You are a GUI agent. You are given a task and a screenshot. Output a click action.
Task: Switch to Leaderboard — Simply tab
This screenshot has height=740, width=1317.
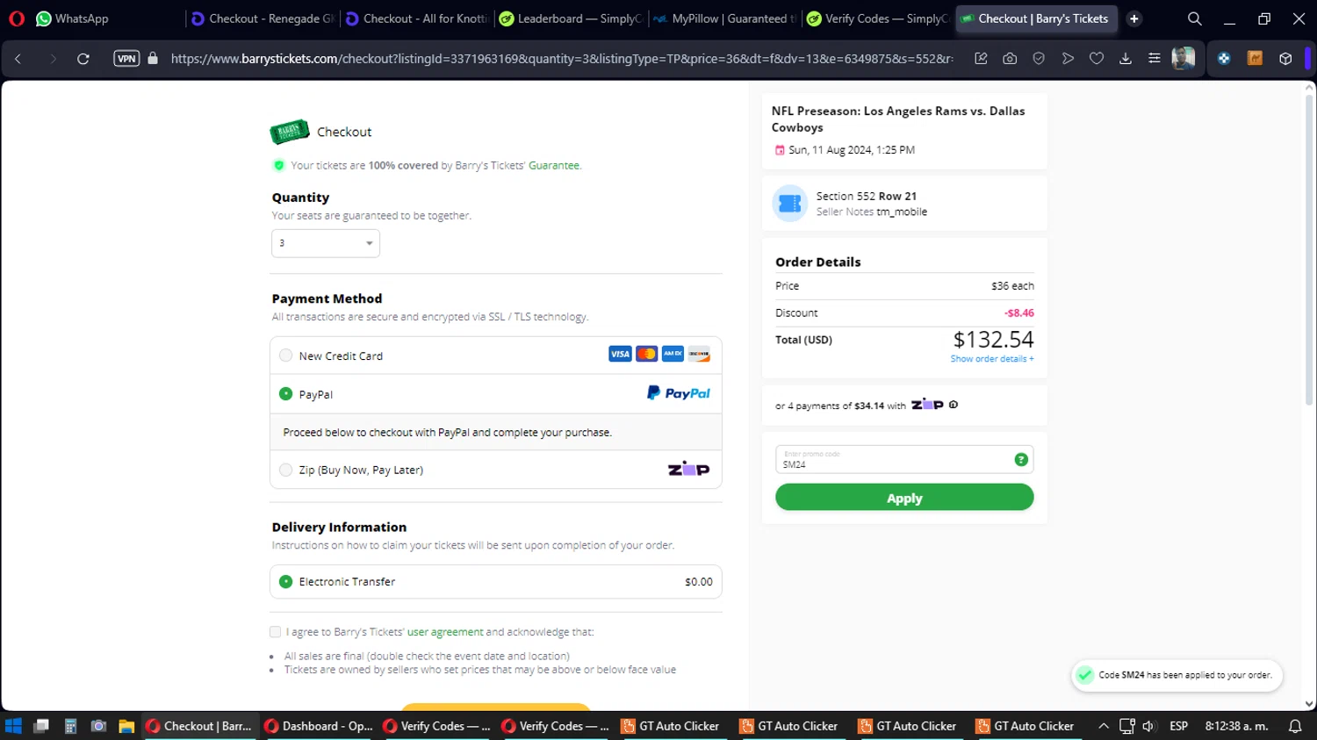(x=572, y=18)
